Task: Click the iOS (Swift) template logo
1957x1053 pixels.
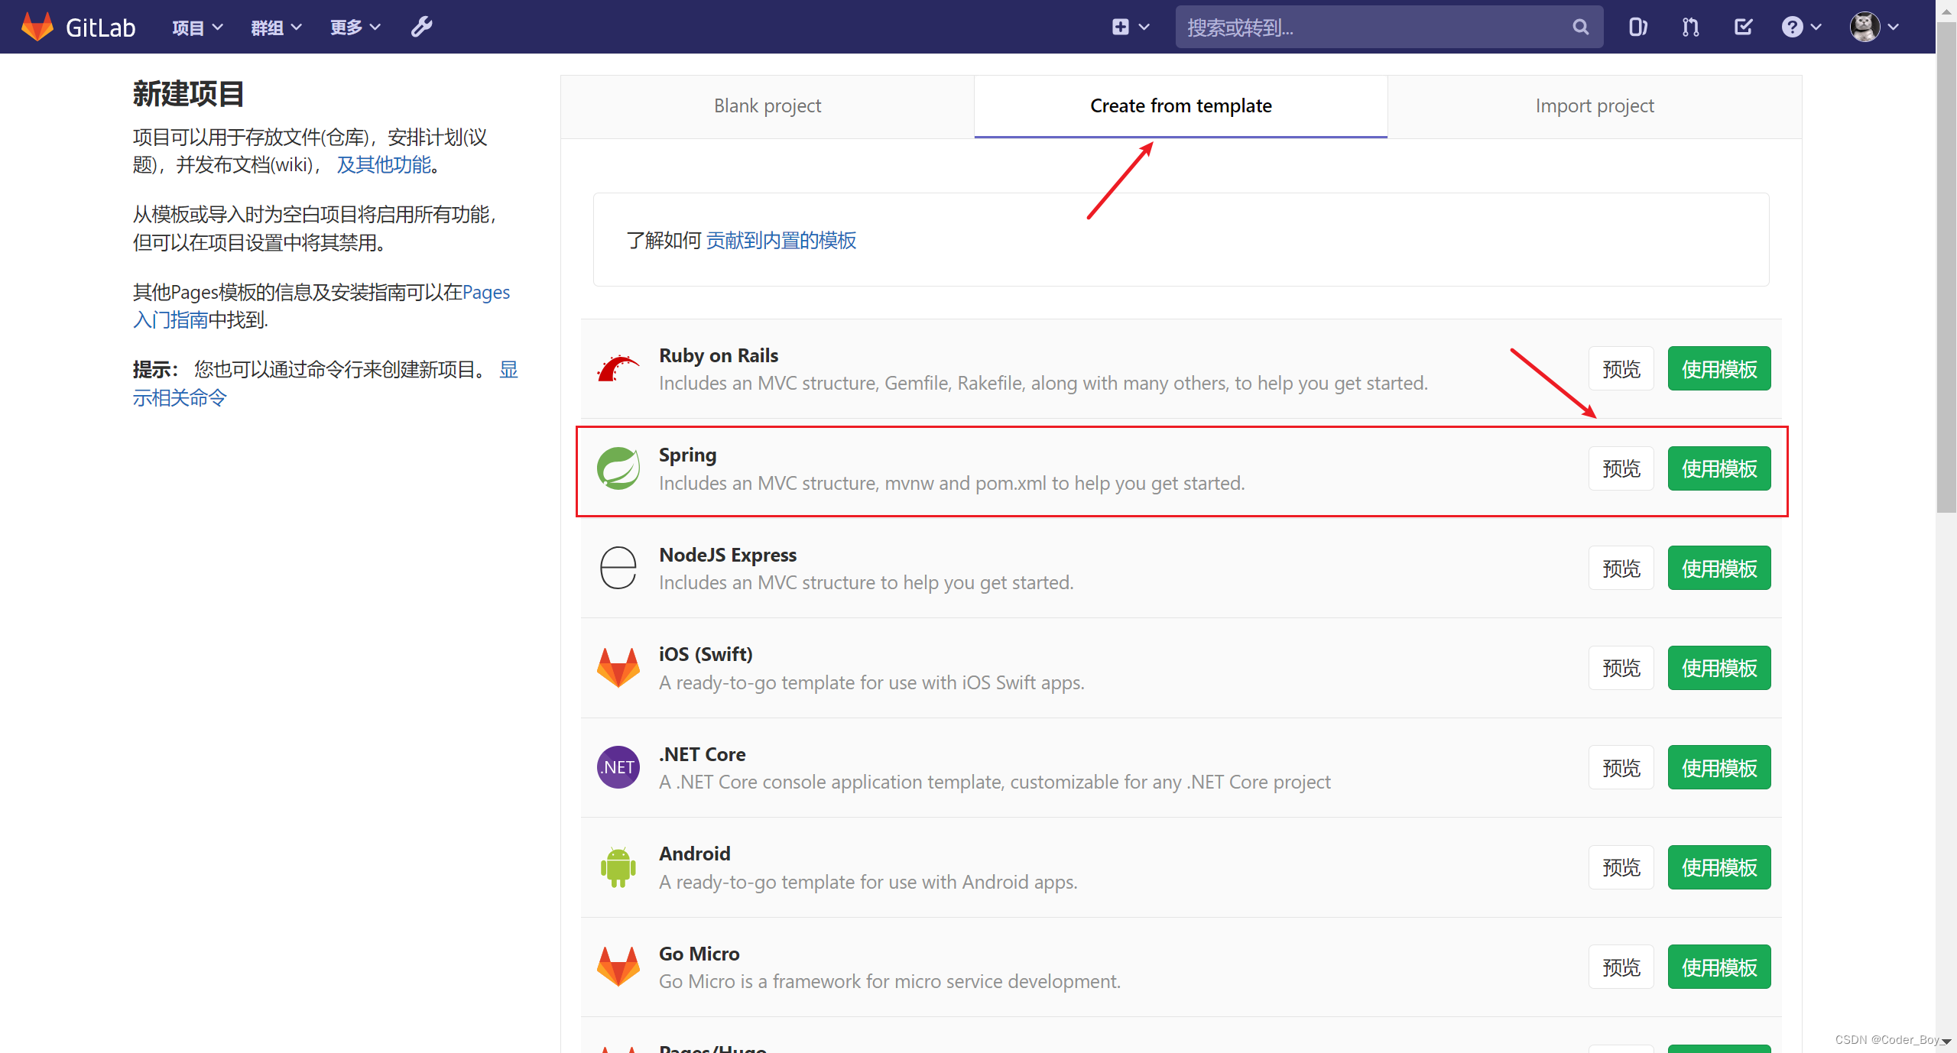Action: tap(618, 668)
